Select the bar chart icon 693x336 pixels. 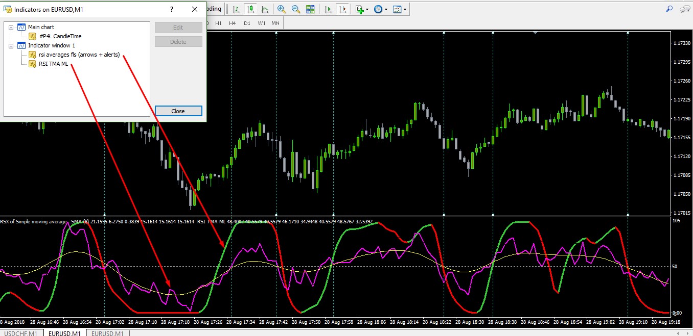(x=236, y=9)
